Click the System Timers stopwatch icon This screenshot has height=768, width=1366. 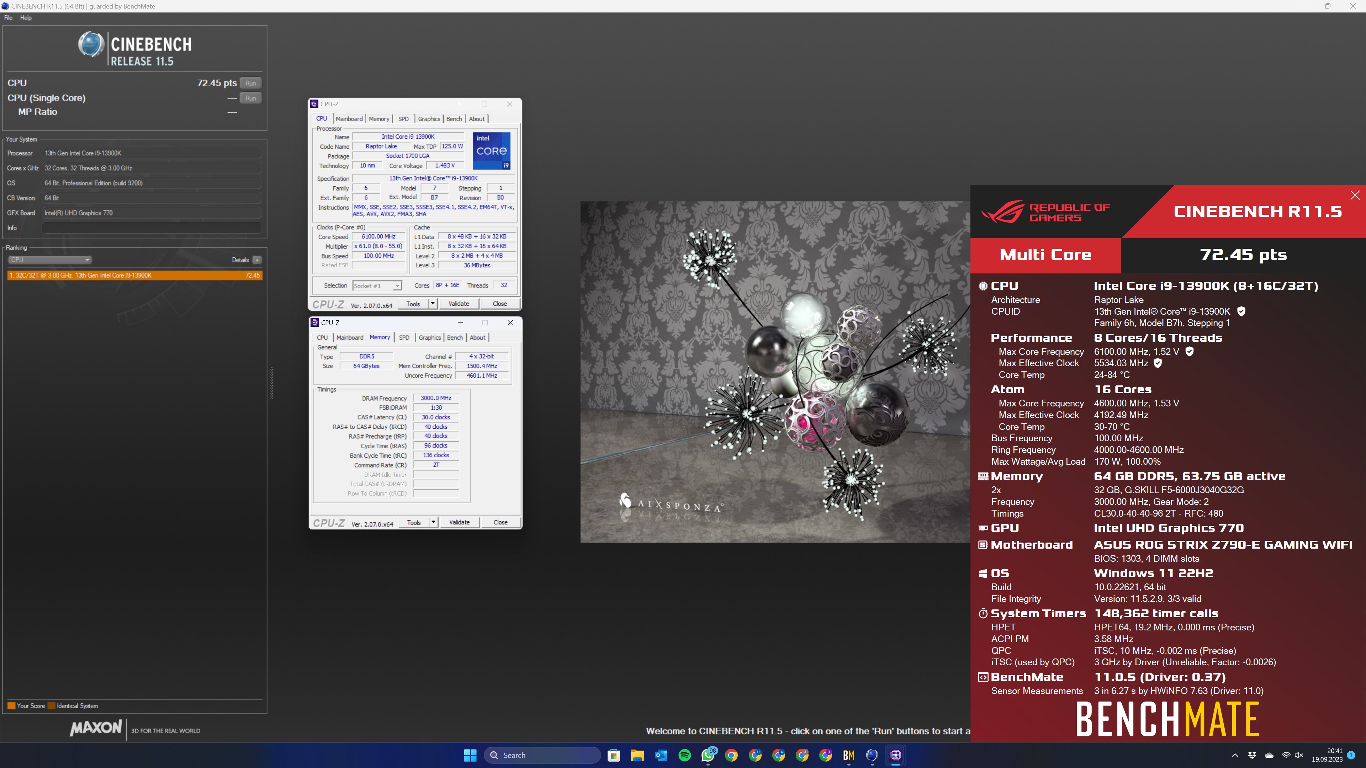click(983, 614)
